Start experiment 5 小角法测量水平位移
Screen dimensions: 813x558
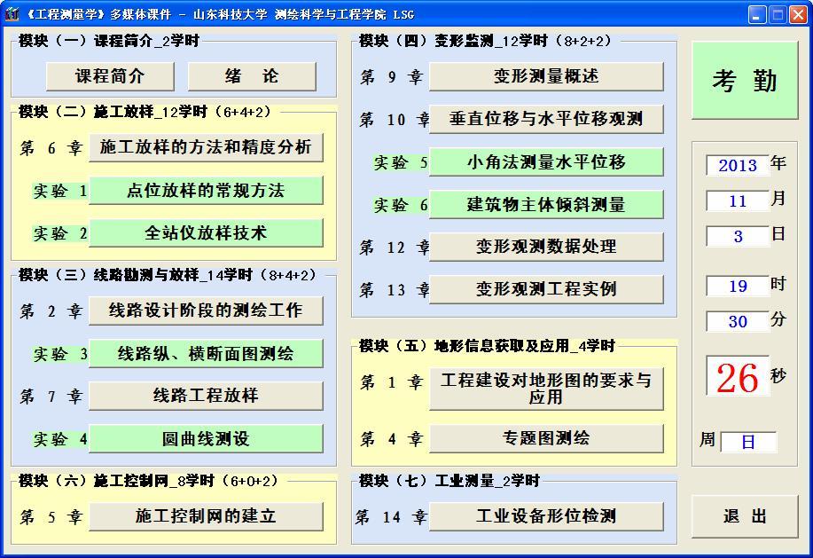(547, 164)
